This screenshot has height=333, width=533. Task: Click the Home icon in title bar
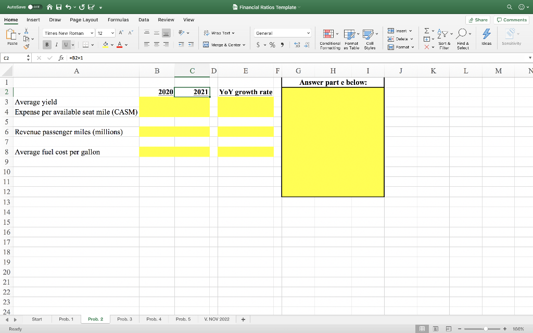pyautogui.click(x=49, y=7)
